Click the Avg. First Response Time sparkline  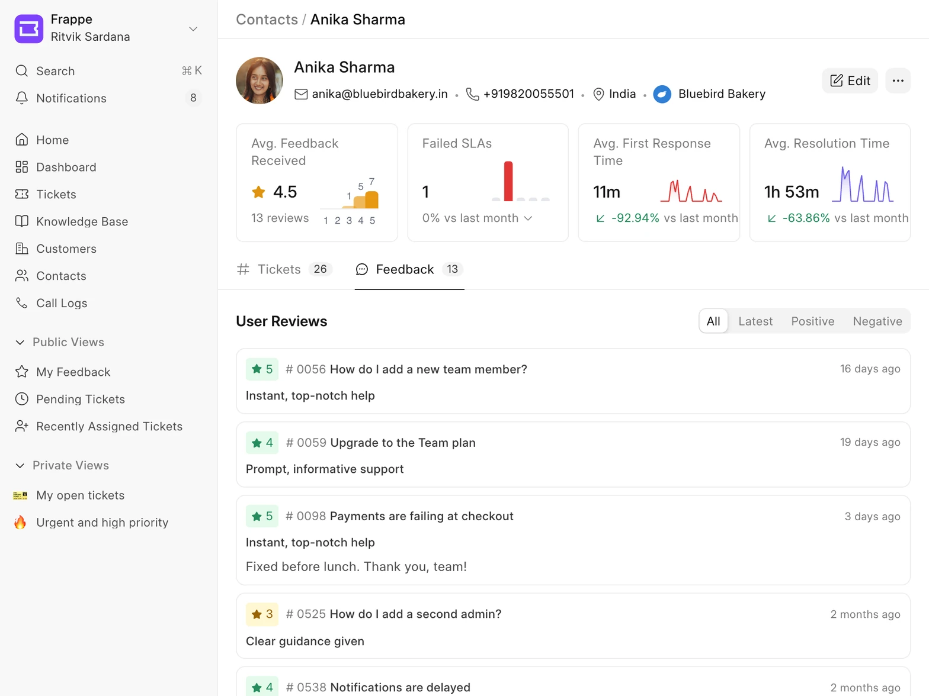point(691,191)
